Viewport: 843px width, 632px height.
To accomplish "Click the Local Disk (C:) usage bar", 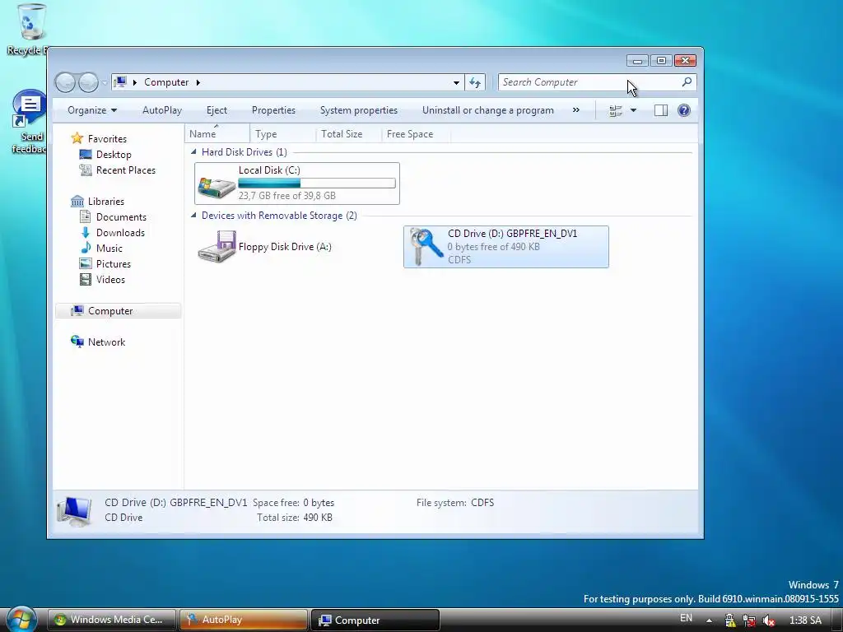I will [x=317, y=184].
